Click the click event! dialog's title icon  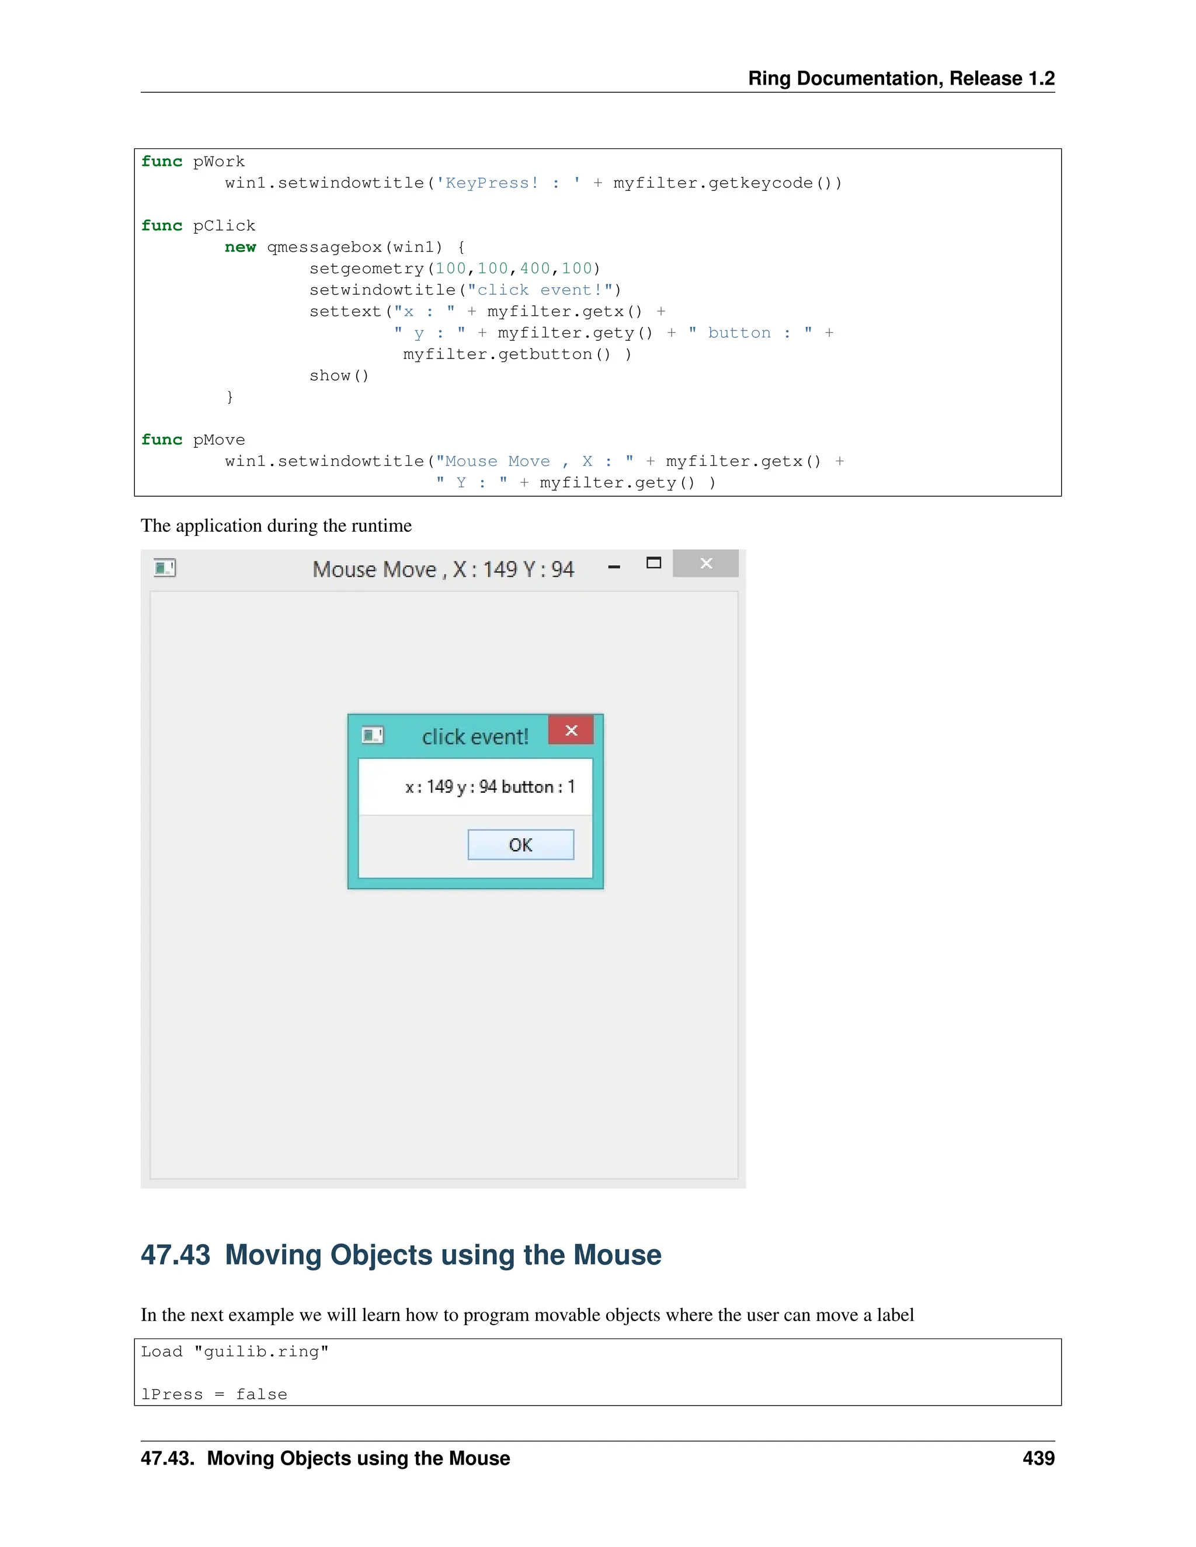pos(373,735)
